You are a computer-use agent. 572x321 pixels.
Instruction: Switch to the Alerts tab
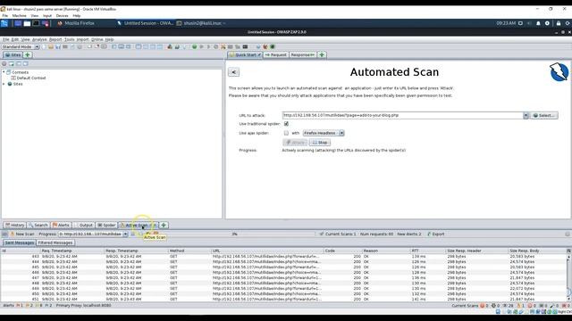(61, 226)
